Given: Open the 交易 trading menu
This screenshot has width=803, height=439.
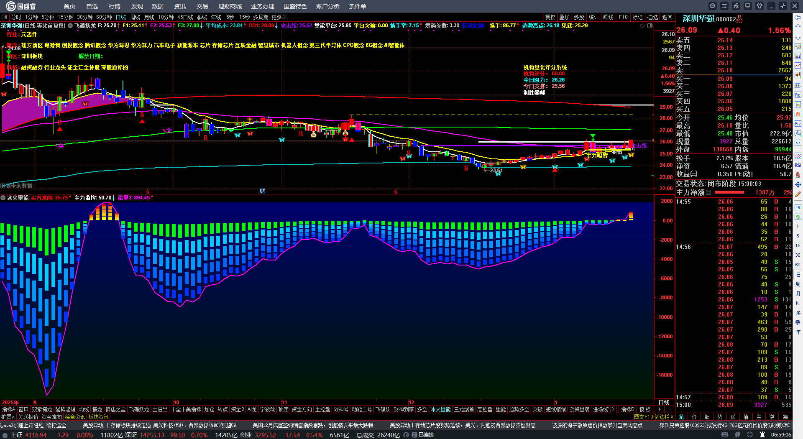Looking at the screenshot, I should 202,6.
